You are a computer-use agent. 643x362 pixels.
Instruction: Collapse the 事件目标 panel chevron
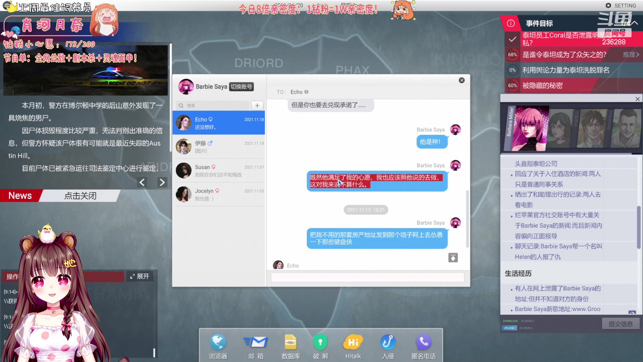pos(635,23)
